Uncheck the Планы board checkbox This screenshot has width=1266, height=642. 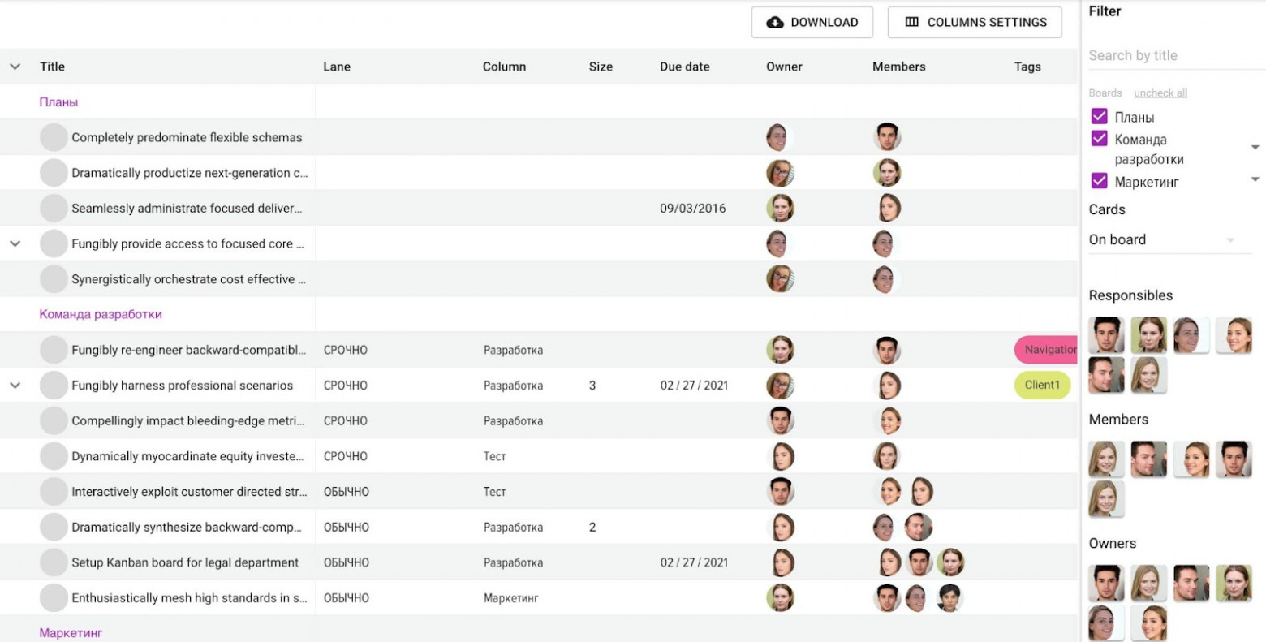(1099, 117)
